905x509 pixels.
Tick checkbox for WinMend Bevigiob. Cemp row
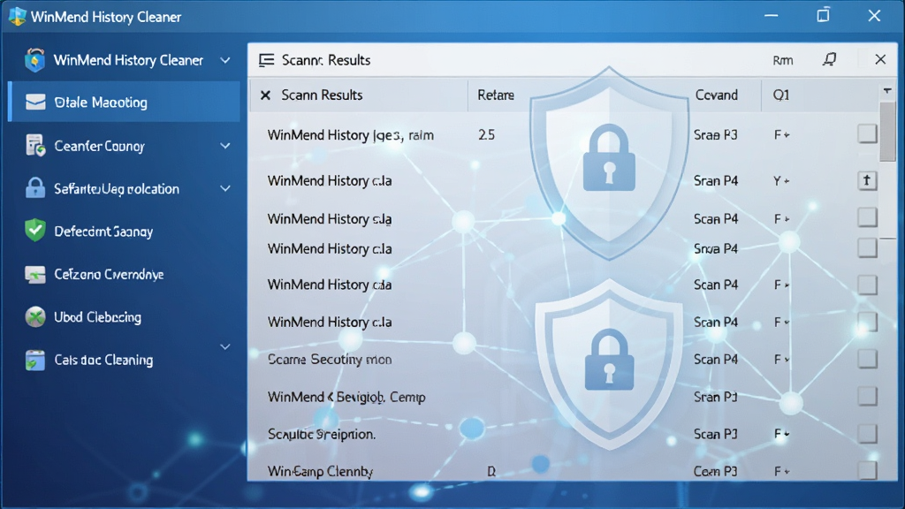point(867,397)
